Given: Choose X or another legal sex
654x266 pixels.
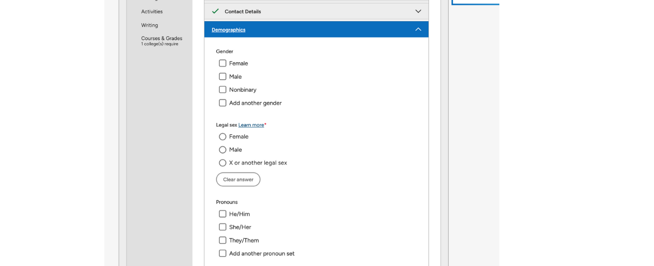Looking at the screenshot, I should (223, 163).
